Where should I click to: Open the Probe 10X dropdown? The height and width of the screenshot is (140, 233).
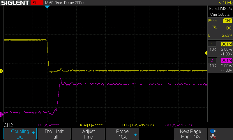point(122,134)
